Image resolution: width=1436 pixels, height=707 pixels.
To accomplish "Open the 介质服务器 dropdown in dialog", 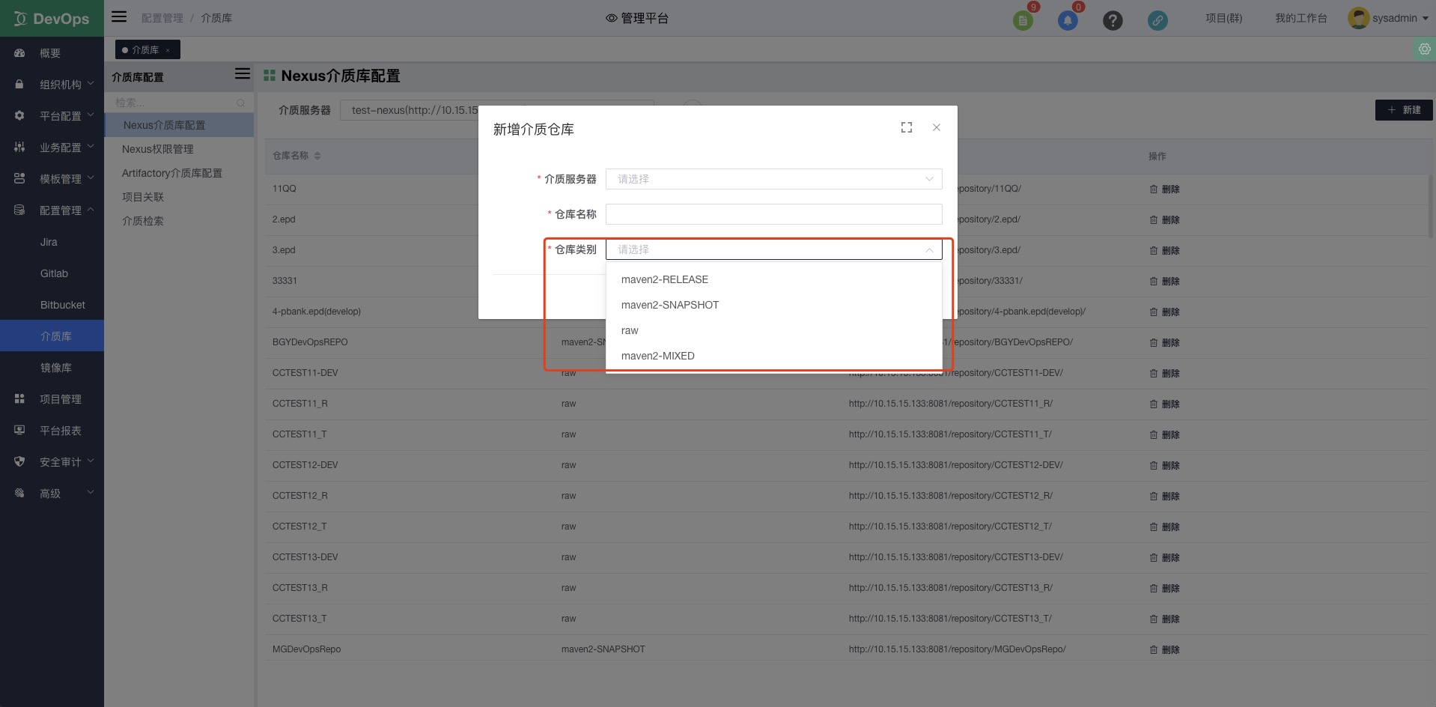I will 773,179.
